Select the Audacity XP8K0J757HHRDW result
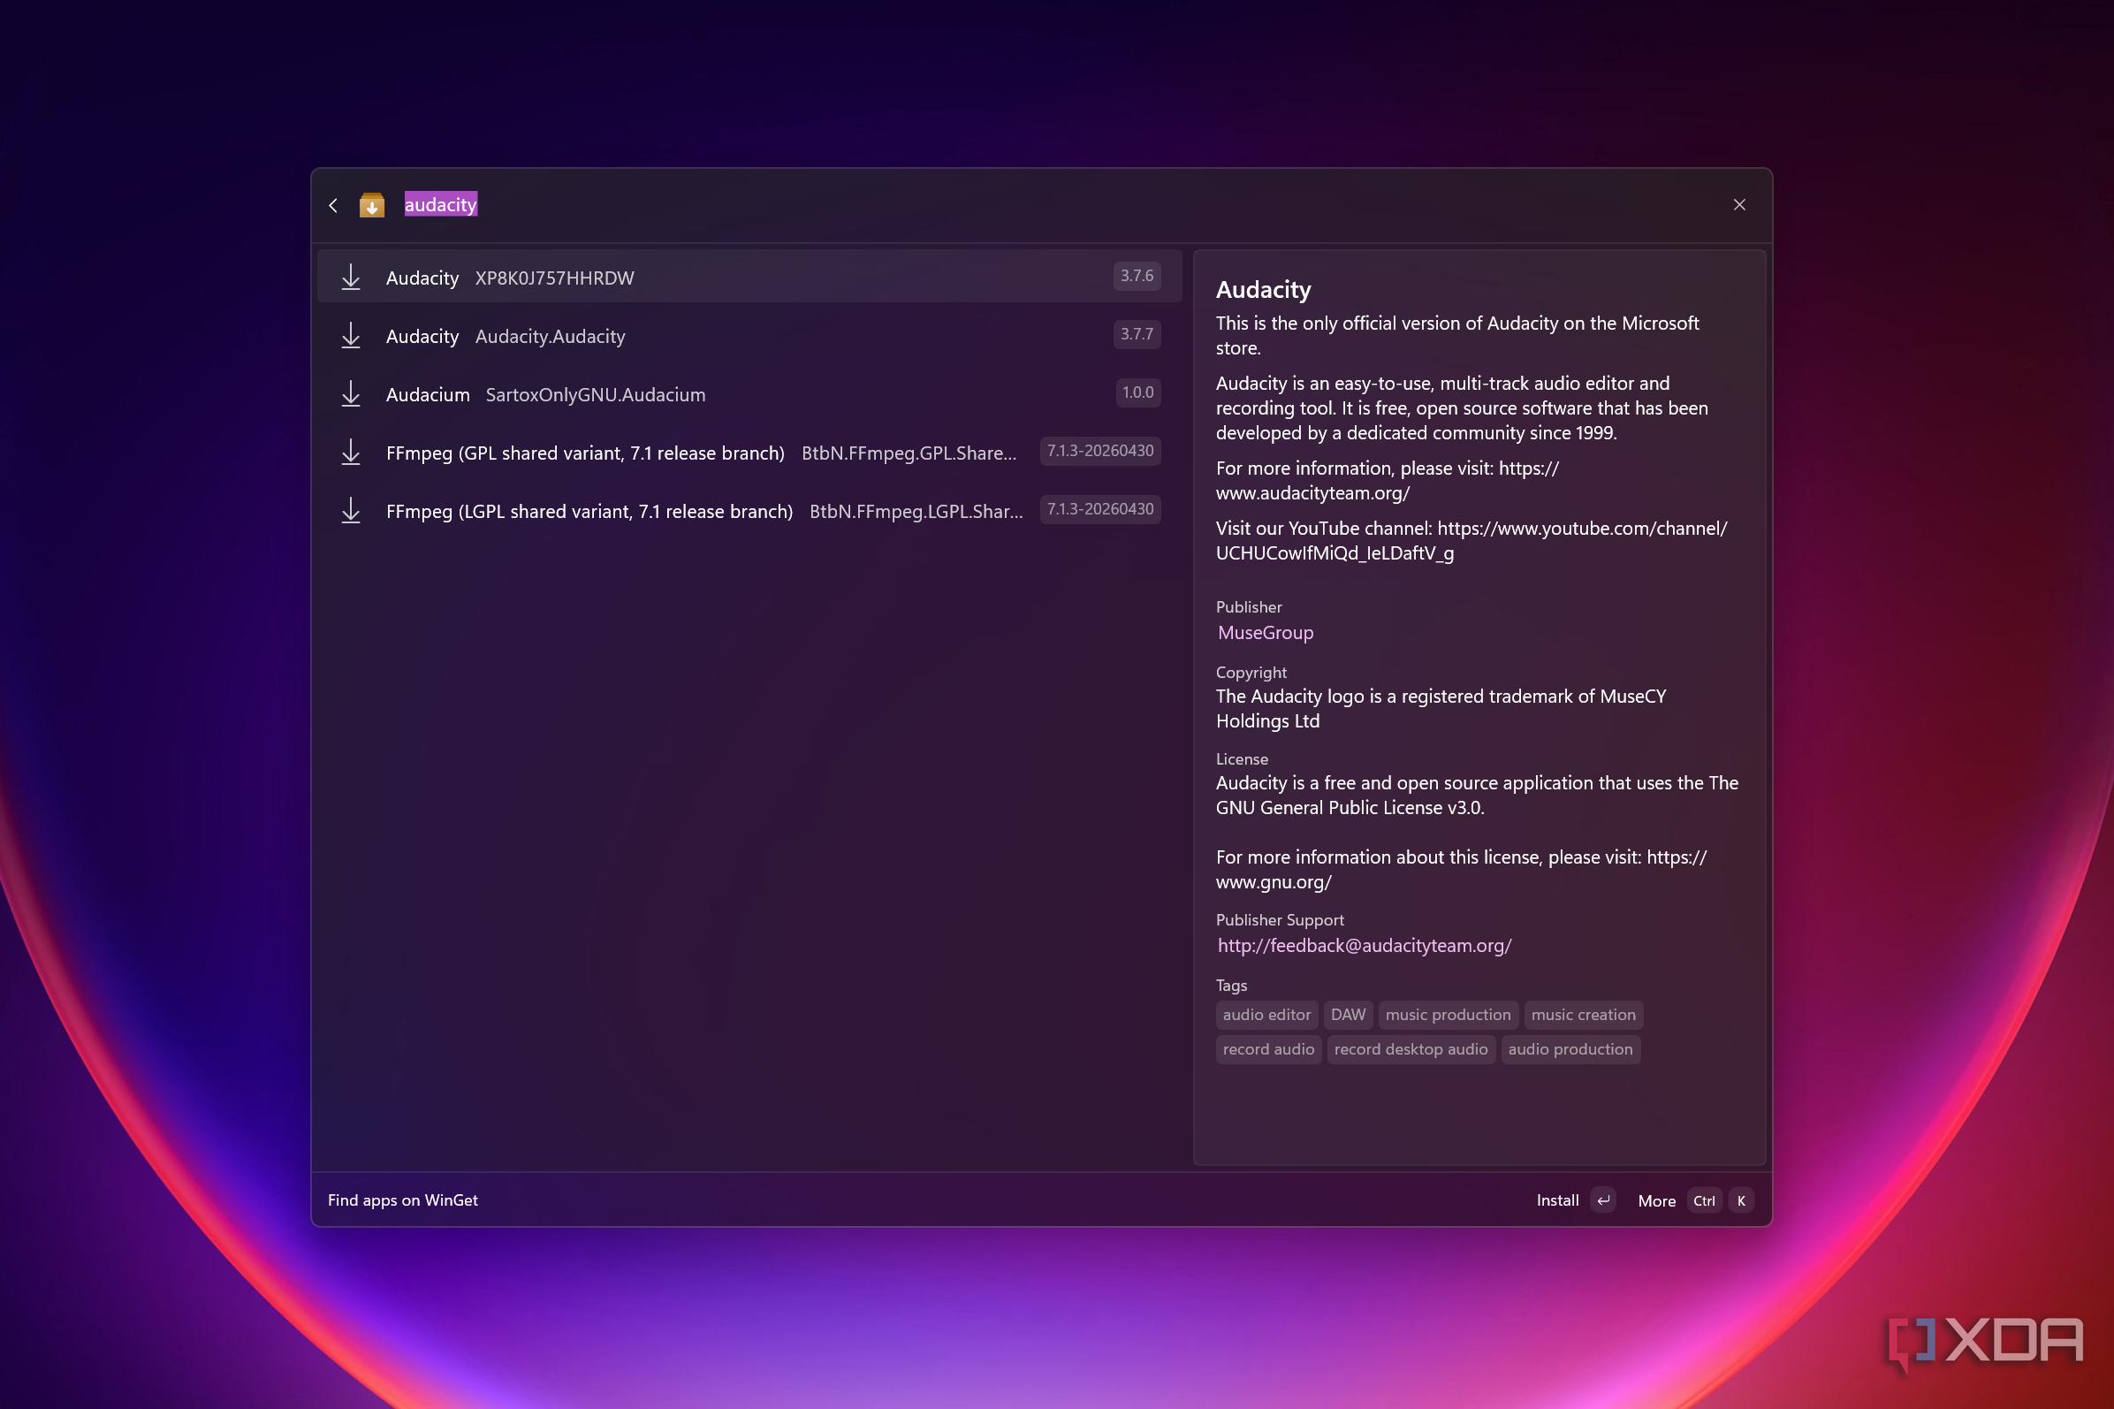The height and width of the screenshot is (1409, 2114). point(749,277)
